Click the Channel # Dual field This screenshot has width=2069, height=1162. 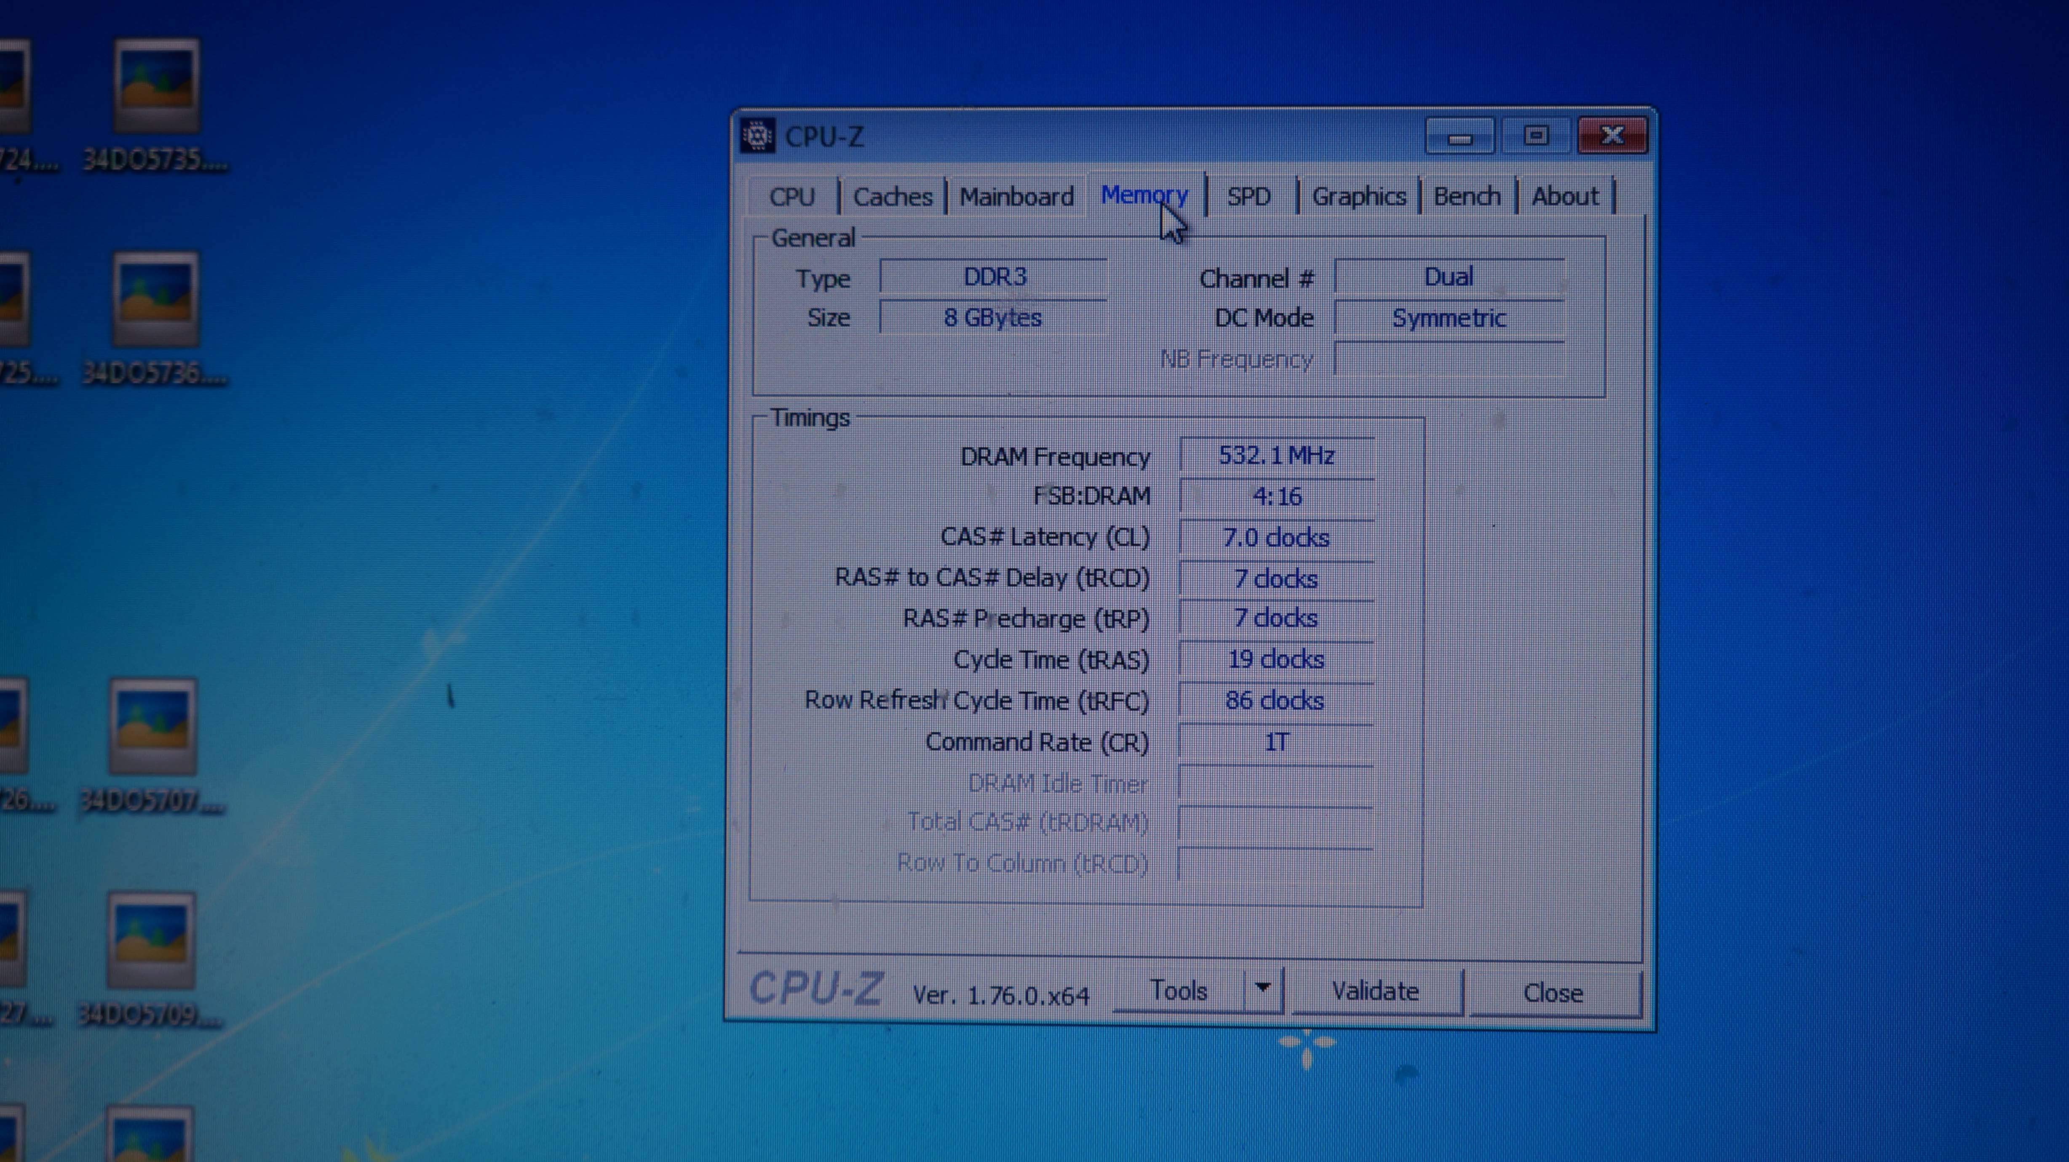coord(1448,277)
